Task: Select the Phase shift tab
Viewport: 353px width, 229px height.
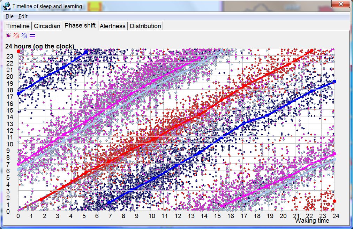Action: [x=80, y=26]
